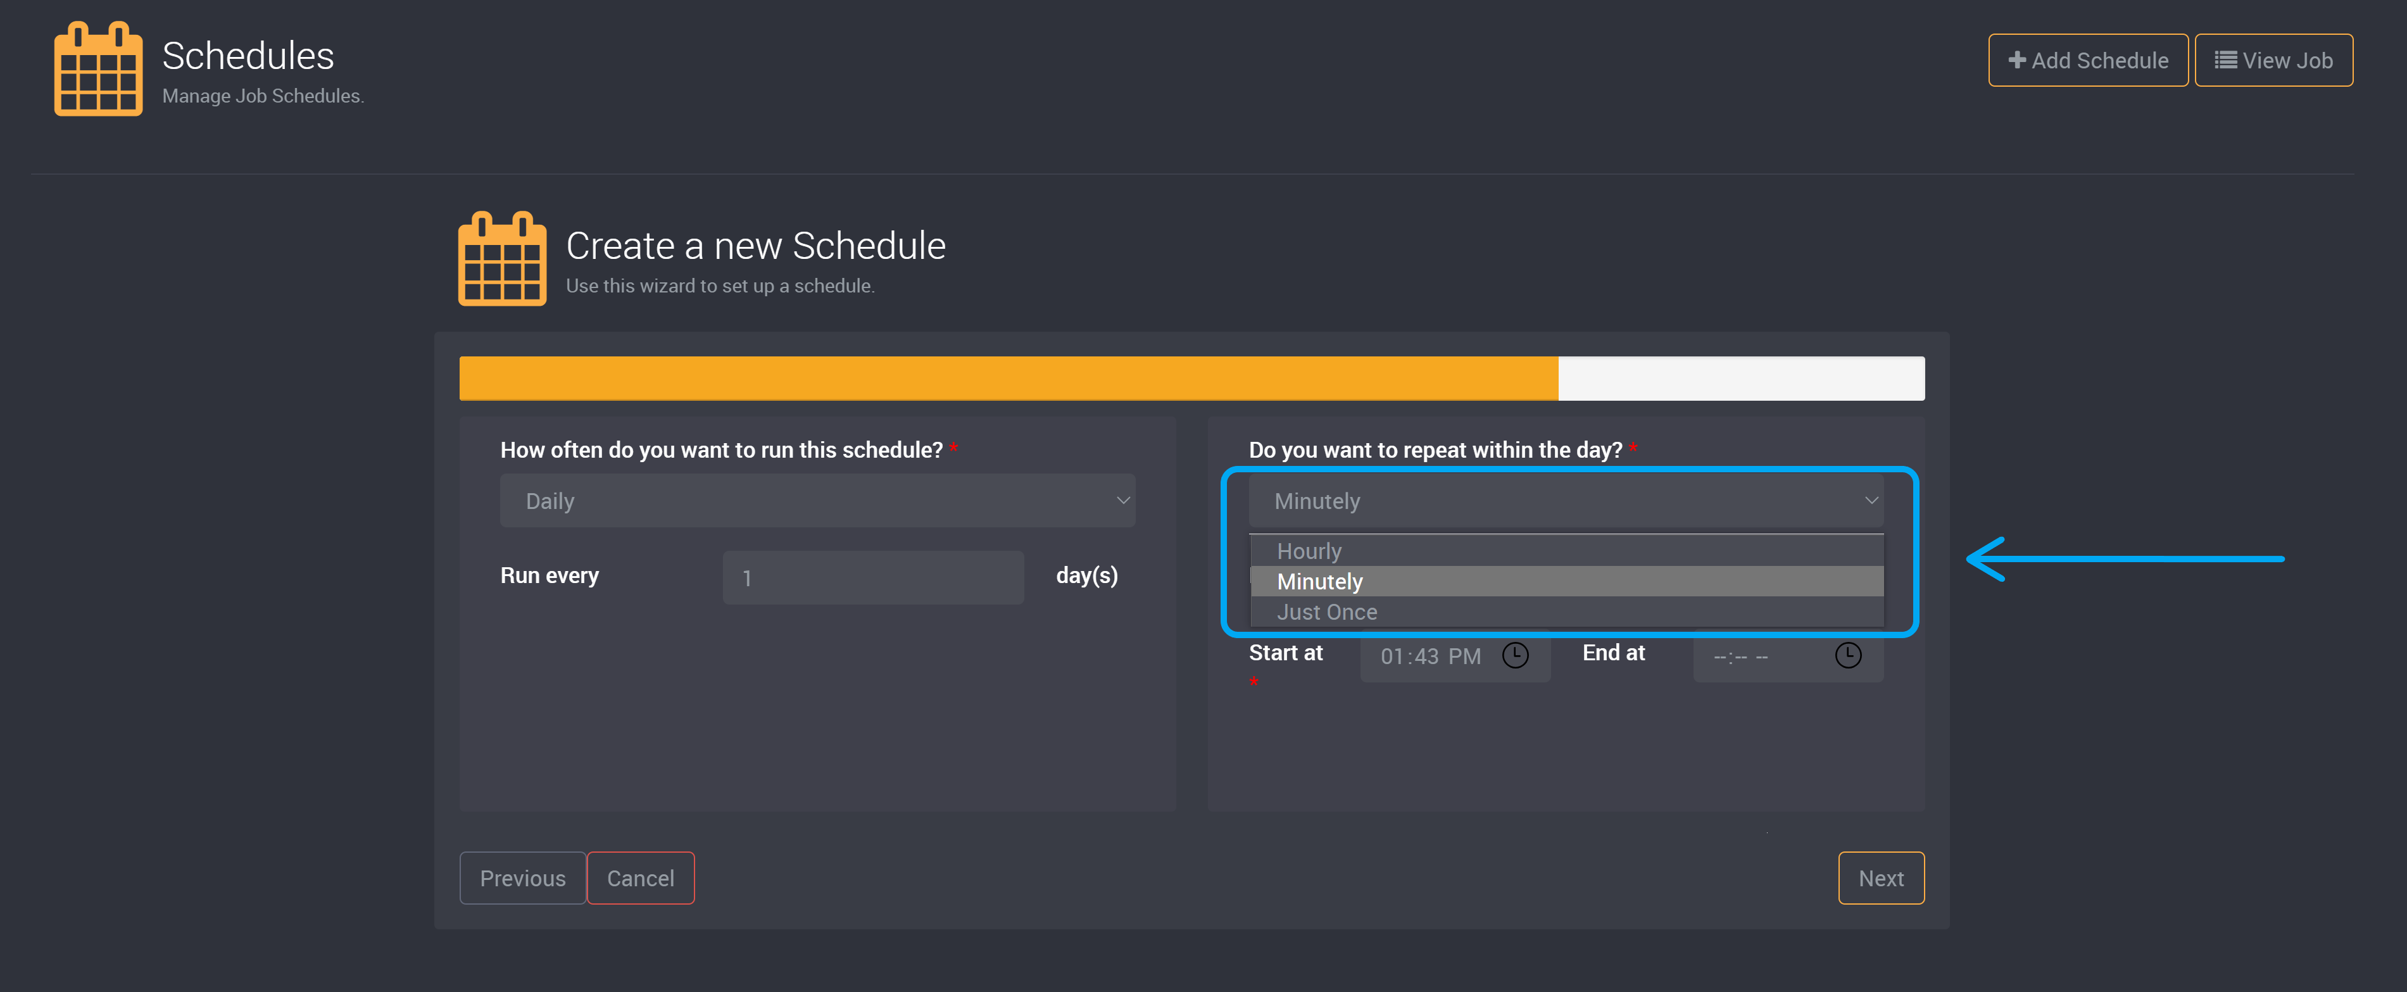Screen dimensions: 2407x992
Task: Click the clock icon next to Start at
Action: pos(1514,656)
